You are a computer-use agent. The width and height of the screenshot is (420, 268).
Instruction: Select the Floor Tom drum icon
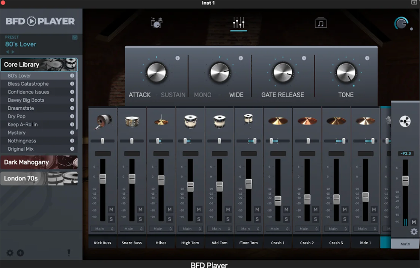248,119
